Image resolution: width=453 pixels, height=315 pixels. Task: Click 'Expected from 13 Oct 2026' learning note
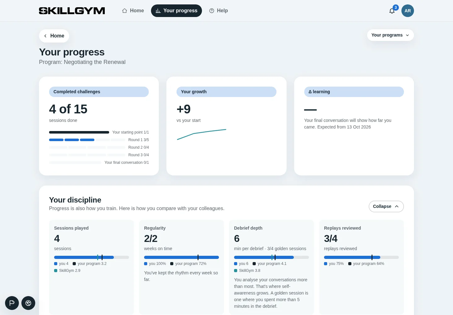point(344,127)
